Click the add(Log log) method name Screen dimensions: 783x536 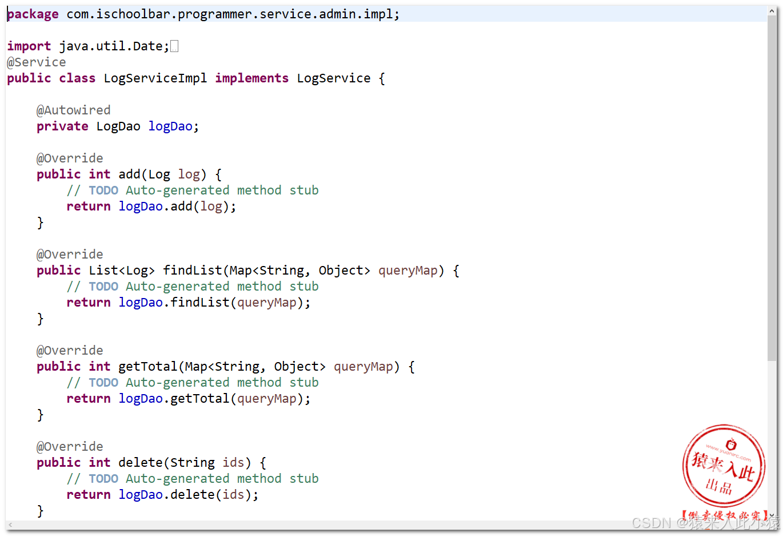coord(130,174)
